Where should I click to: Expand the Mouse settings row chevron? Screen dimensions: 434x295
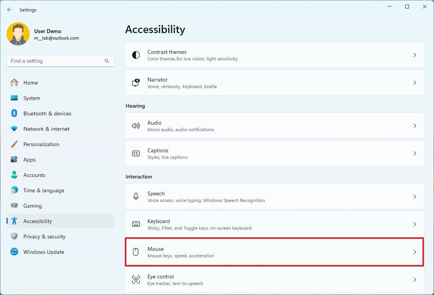click(415, 252)
